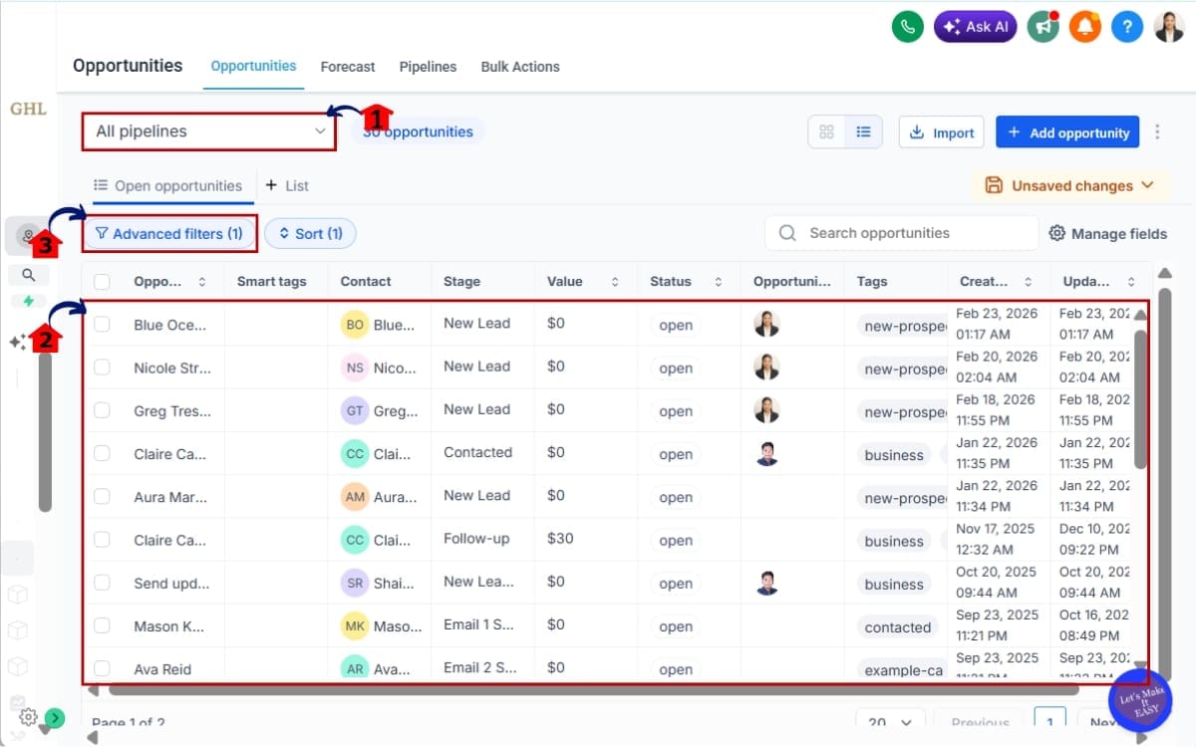Click the Import button
Screen dimensions: 1196x747
[x=942, y=132]
